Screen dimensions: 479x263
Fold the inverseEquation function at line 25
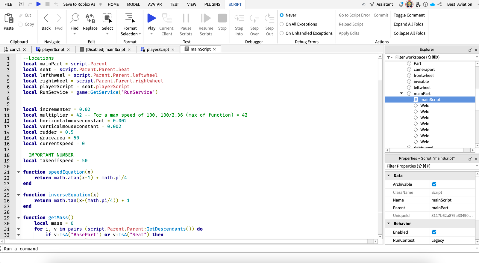point(19,195)
